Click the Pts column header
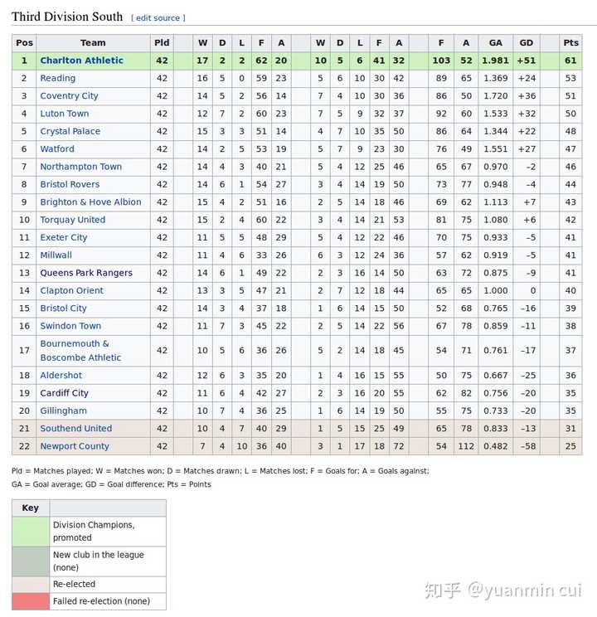This screenshot has height=617, width=597. coord(570,43)
